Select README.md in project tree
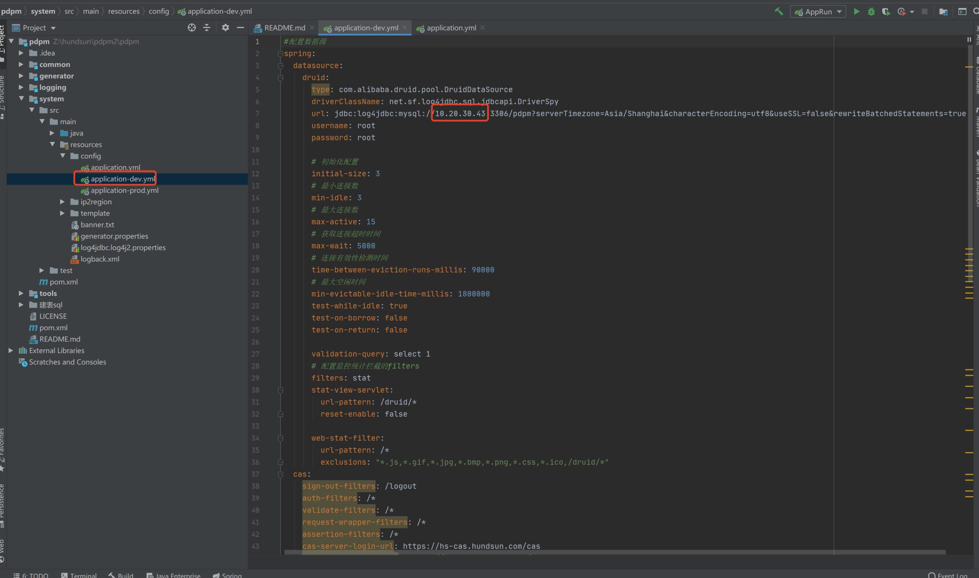This screenshot has width=979, height=578. click(55, 339)
